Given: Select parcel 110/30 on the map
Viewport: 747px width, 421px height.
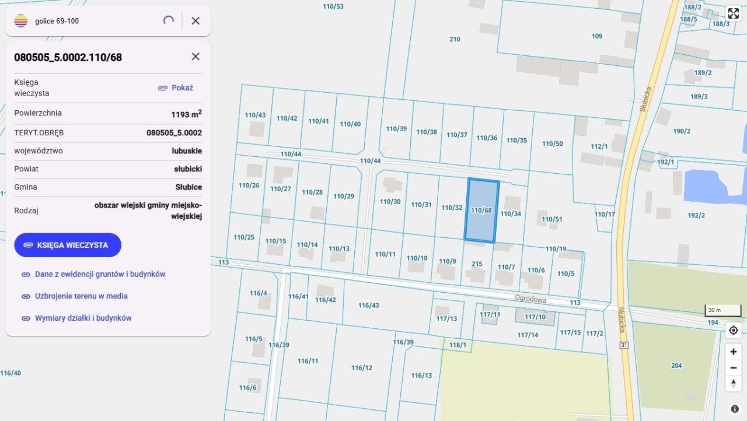Looking at the screenshot, I should (x=390, y=202).
